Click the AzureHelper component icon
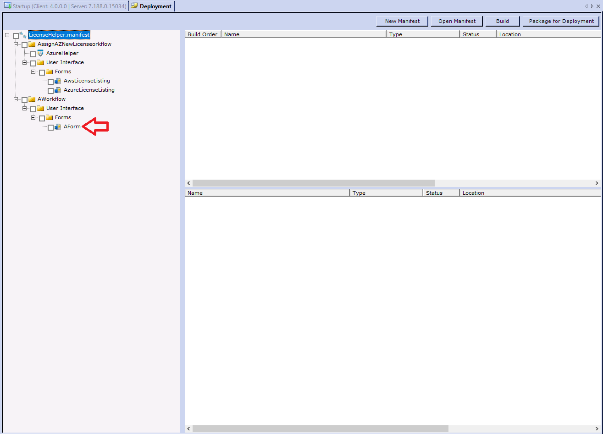 [40, 53]
